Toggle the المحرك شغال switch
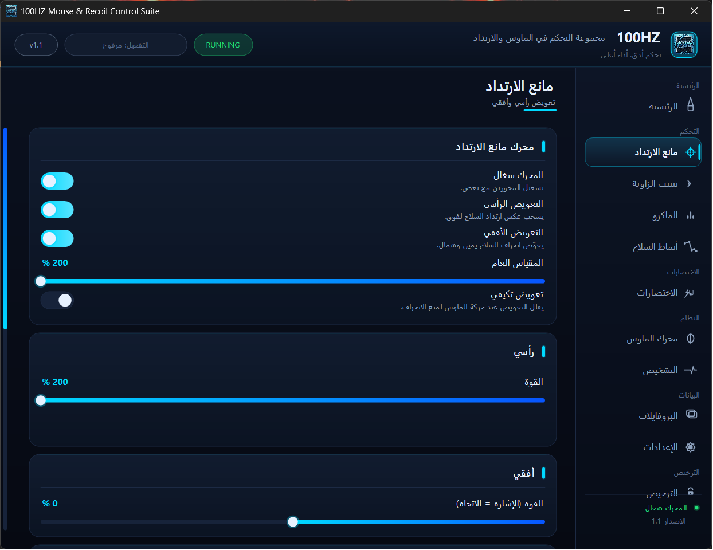This screenshot has height=550, width=713. pos(57,181)
